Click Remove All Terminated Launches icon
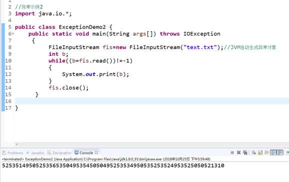This screenshot has width=289, height=182. coord(245,152)
